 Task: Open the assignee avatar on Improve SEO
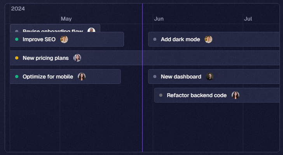click(x=64, y=39)
